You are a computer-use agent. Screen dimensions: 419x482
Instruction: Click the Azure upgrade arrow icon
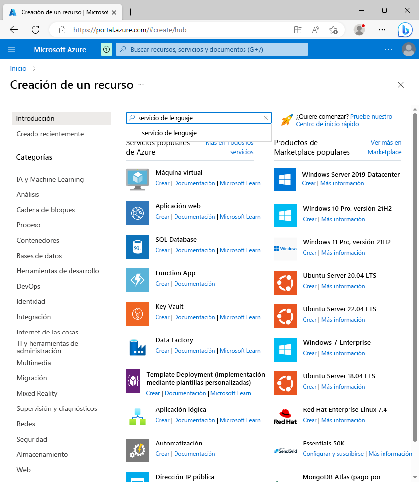pos(106,49)
